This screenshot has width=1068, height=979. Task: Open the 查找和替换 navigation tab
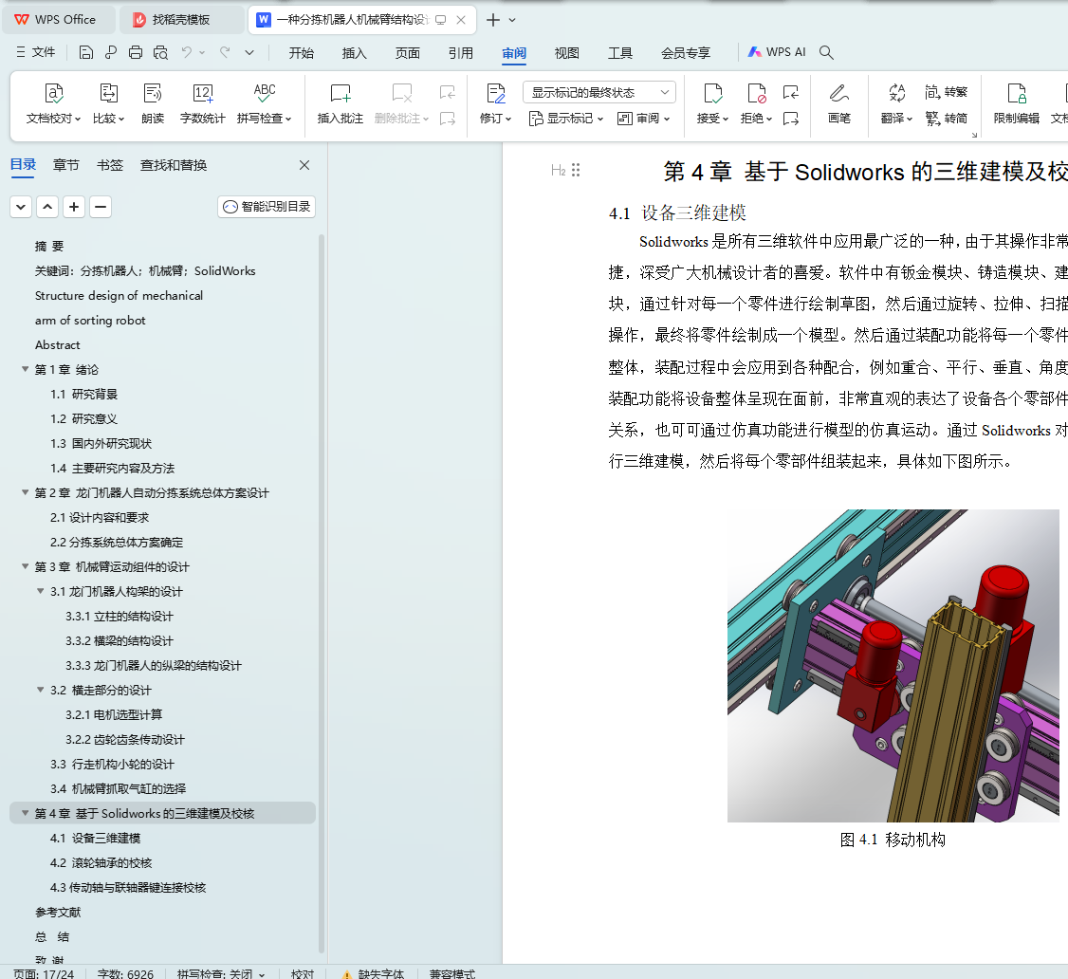click(x=173, y=166)
